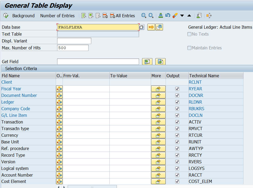Click the first select fields toolbar icon

coord(84,16)
